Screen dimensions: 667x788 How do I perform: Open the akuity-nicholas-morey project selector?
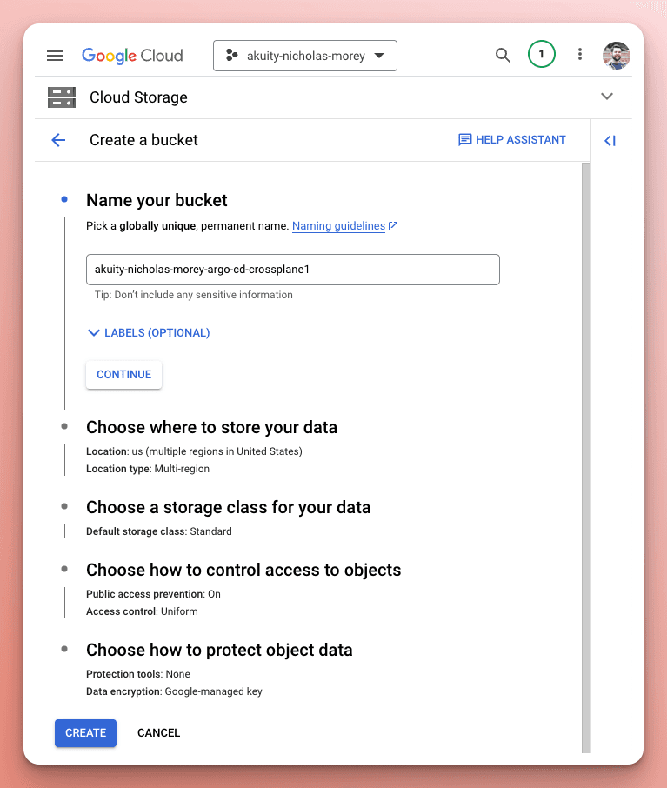tap(305, 56)
